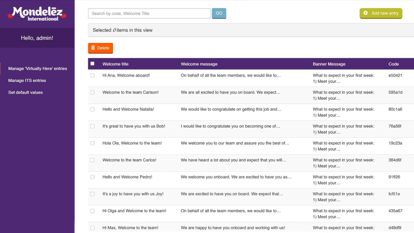Click the trash icon on Delete button
The image size is (414, 233).
pyautogui.click(x=93, y=48)
